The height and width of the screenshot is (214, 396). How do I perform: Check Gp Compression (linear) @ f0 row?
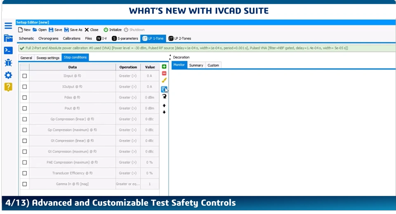[24, 119]
